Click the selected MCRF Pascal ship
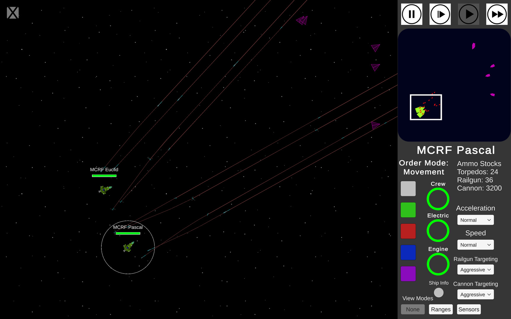This screenshot has width=511, height=319. (x=128, y=248)
